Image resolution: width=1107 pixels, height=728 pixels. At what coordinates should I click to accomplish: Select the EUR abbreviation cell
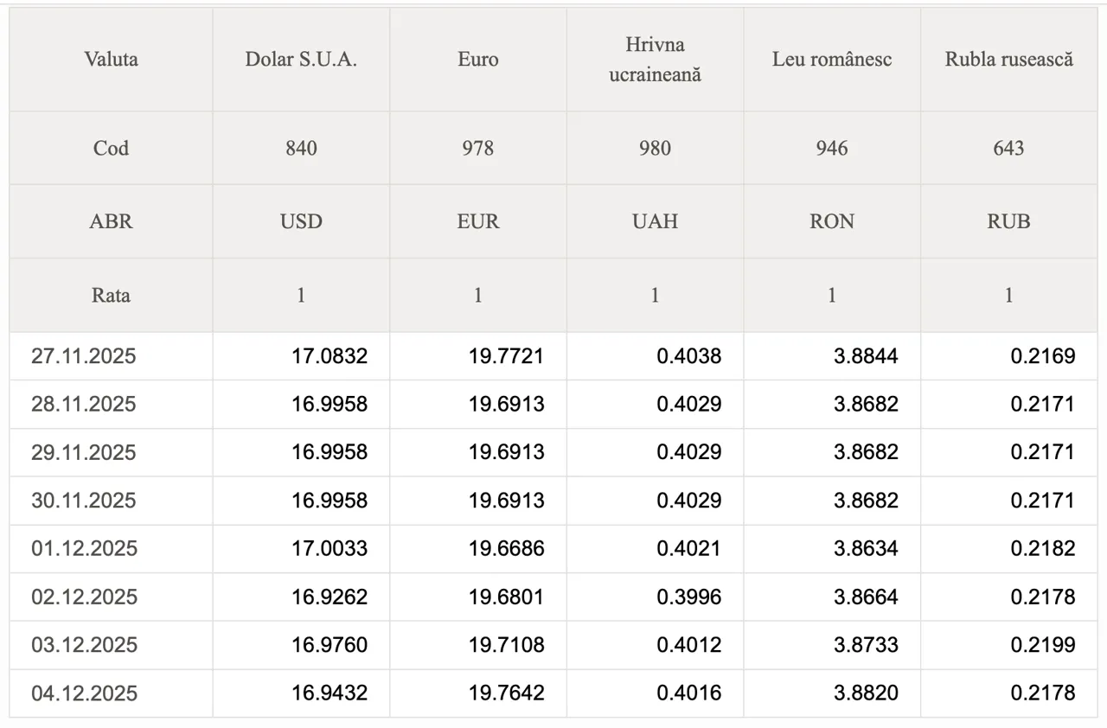478,221
